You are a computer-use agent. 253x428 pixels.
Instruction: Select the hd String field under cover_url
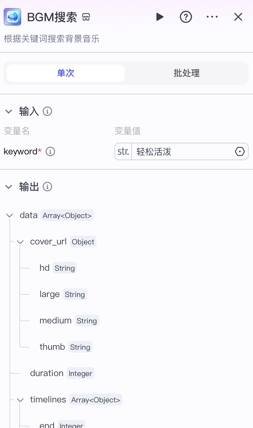pyautogui.click(x=44, y=268)
